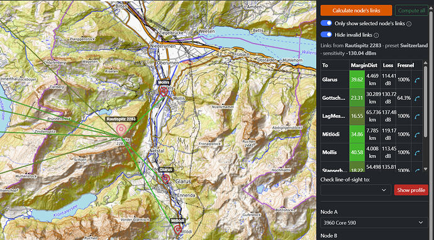The height and width of the screenshot is (240, 434).
Task: Click the Rautispitz 2283 map label
Action: pyautogui.click(x=121, y=119)
